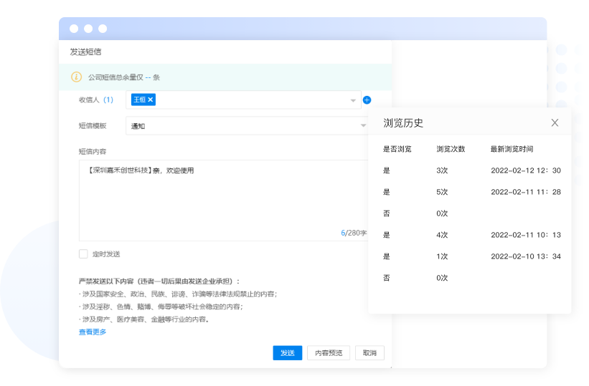Open the 查看更多 link

[x=93, y=332]
